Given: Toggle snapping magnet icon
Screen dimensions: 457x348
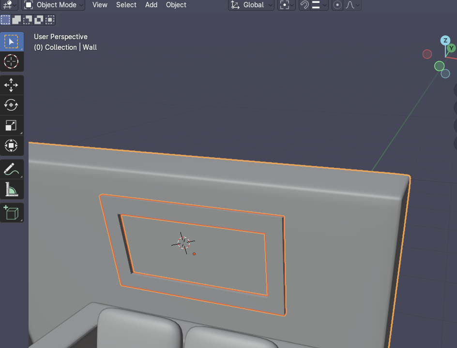Looking at the screenshot, I should pyautogui.click(x=305, y=5).
